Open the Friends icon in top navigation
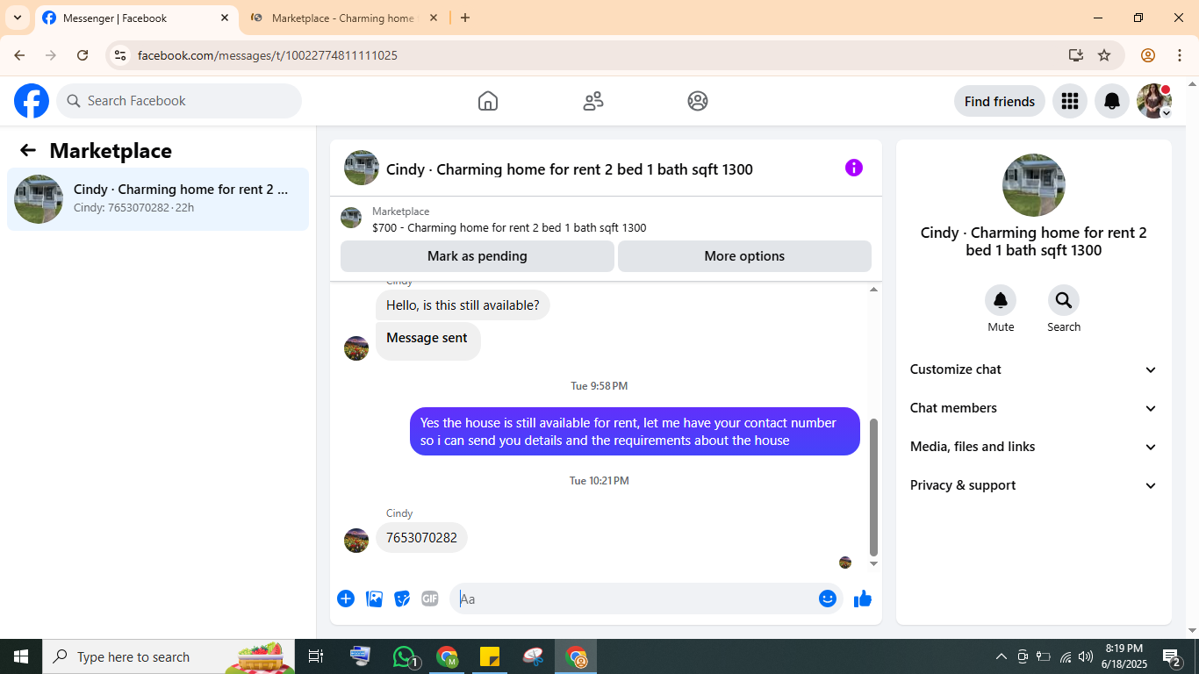This screenshot has height=674, width=1199. pos(593,101)
